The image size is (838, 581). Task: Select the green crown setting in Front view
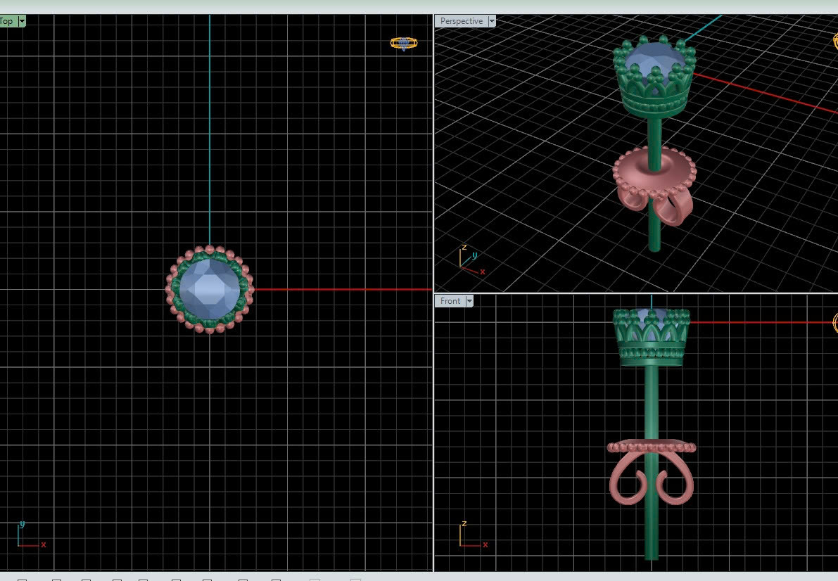[652, 338]
